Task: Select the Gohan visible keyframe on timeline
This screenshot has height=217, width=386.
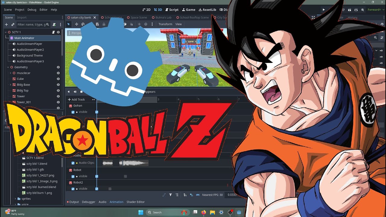Action: coord(97,112)
